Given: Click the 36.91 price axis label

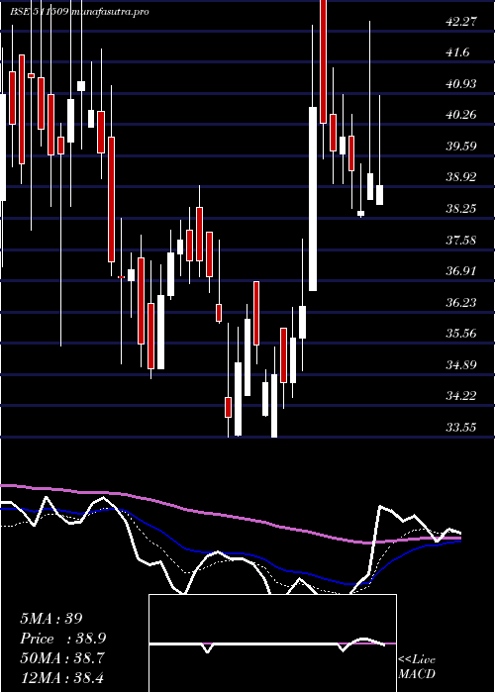Looking at the screenshot, I should click(461, 271).
